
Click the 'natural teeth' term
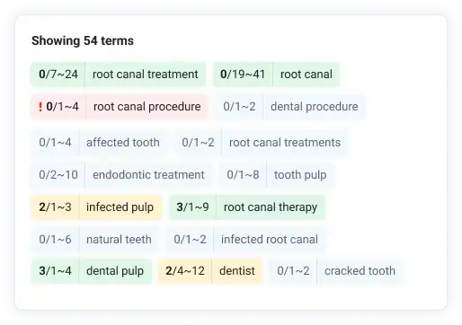tap(95, 240)
